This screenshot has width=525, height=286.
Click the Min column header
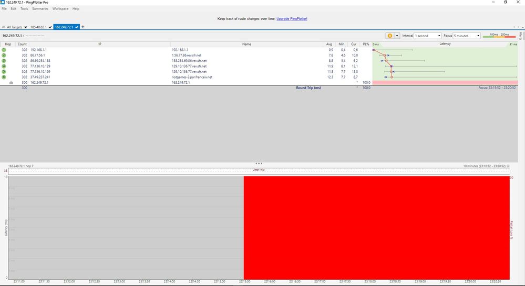(x=341, y=44)
